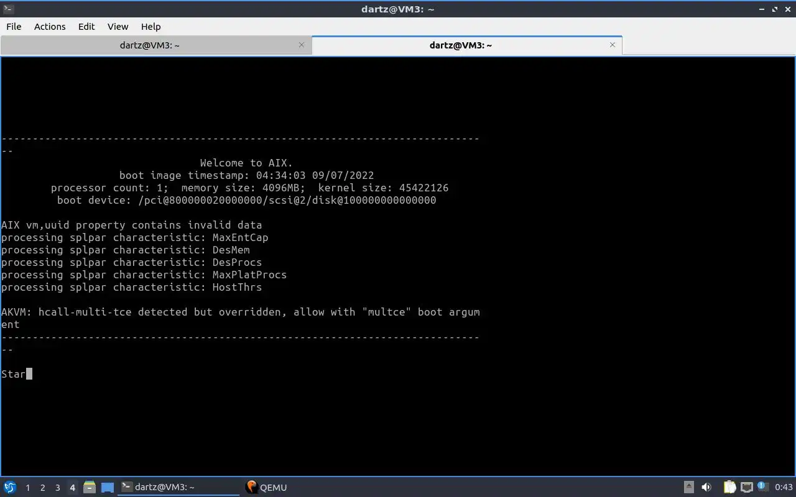796x497 pixels.
Task: Minimize the terminal window
Action: coord(762,9)
